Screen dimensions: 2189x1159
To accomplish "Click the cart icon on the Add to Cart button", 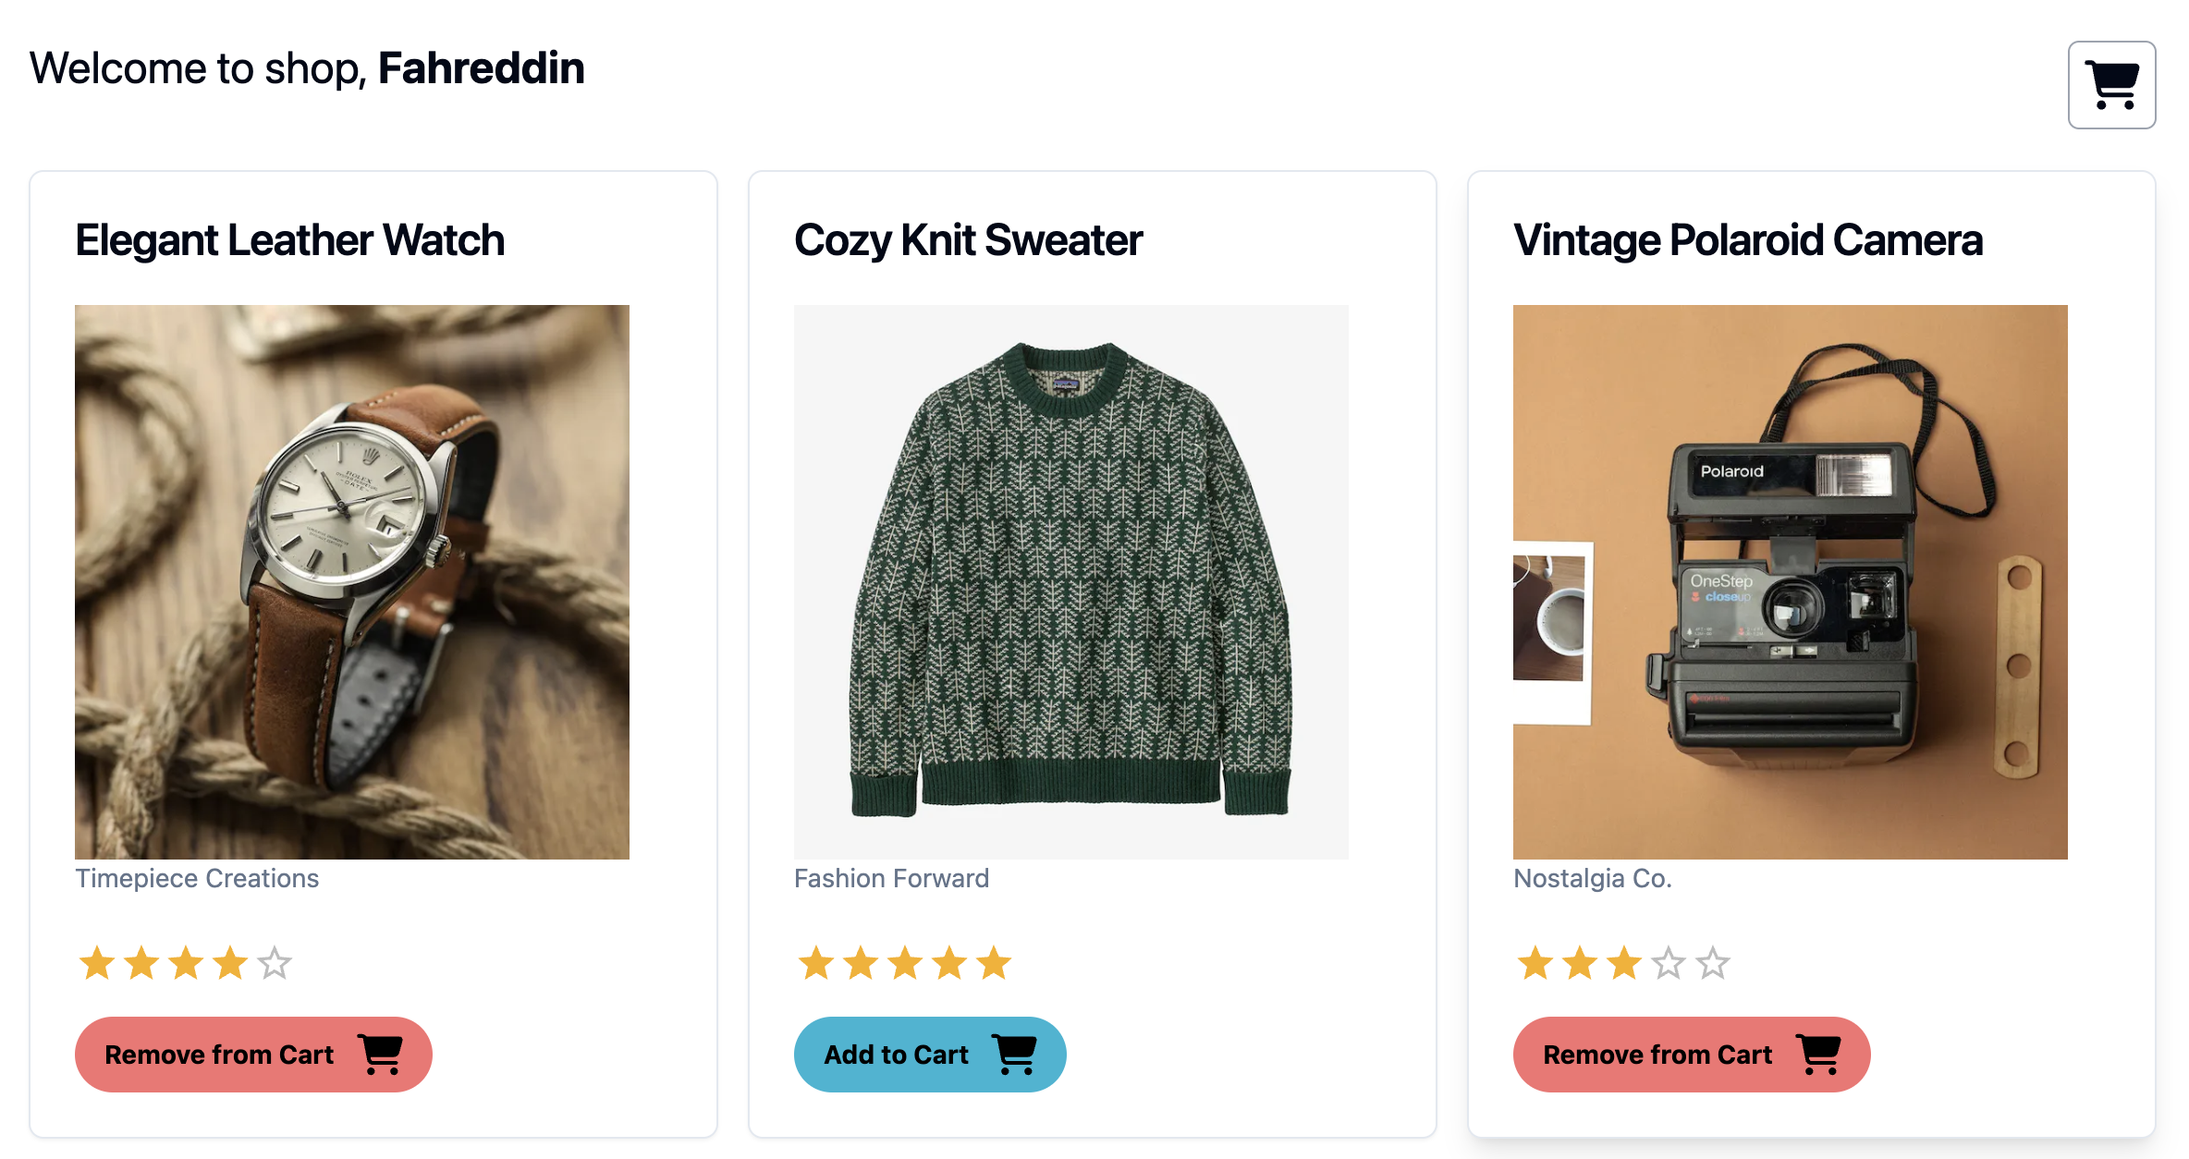I will coord(1016,1054).
